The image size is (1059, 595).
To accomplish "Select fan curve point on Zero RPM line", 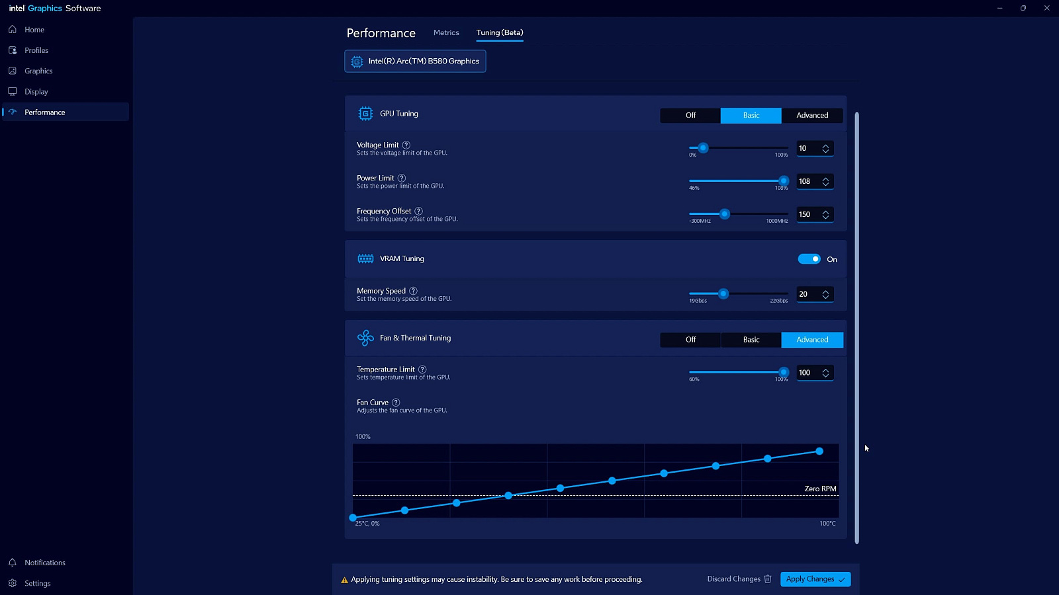I will point(508,495).
